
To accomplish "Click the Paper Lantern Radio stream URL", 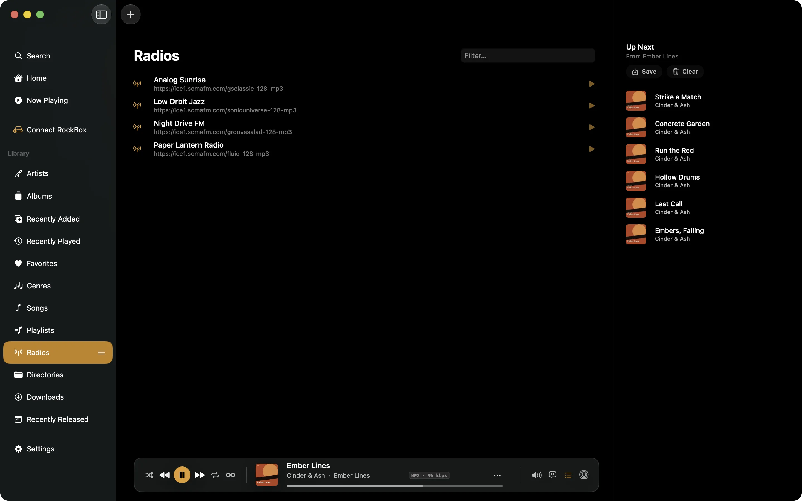I will [x=211, y=154].
